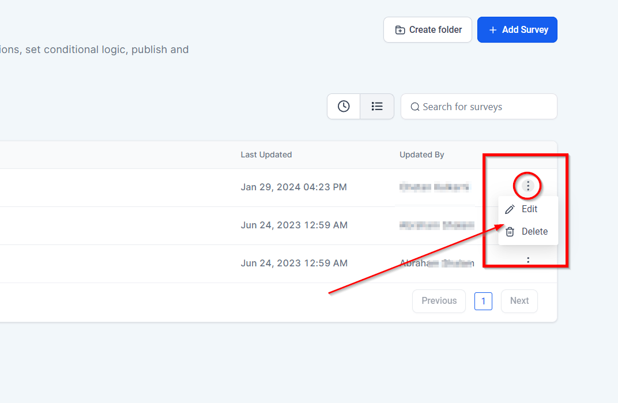Go to the Previous page
Viewport: 618px width, 403px height.
click(439, 301)
